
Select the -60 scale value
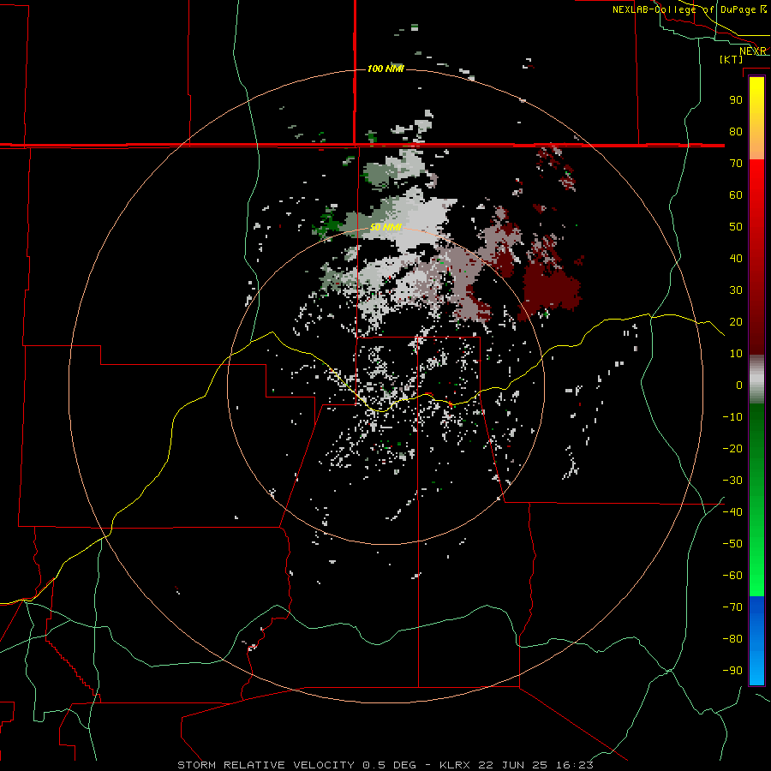click(732, 576)
